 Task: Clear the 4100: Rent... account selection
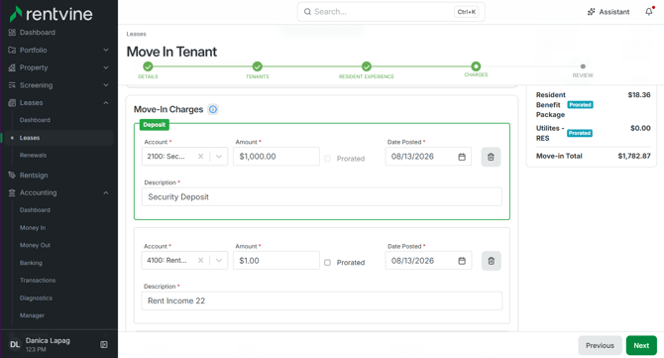point(201,260)
